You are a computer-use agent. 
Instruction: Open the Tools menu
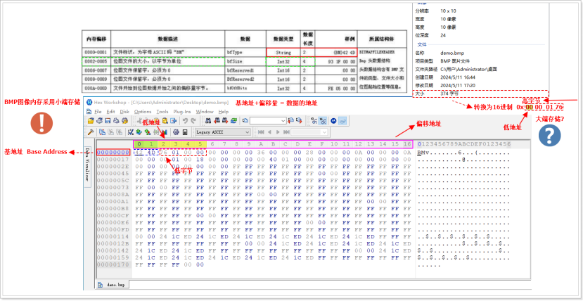[x=162, y=112]
